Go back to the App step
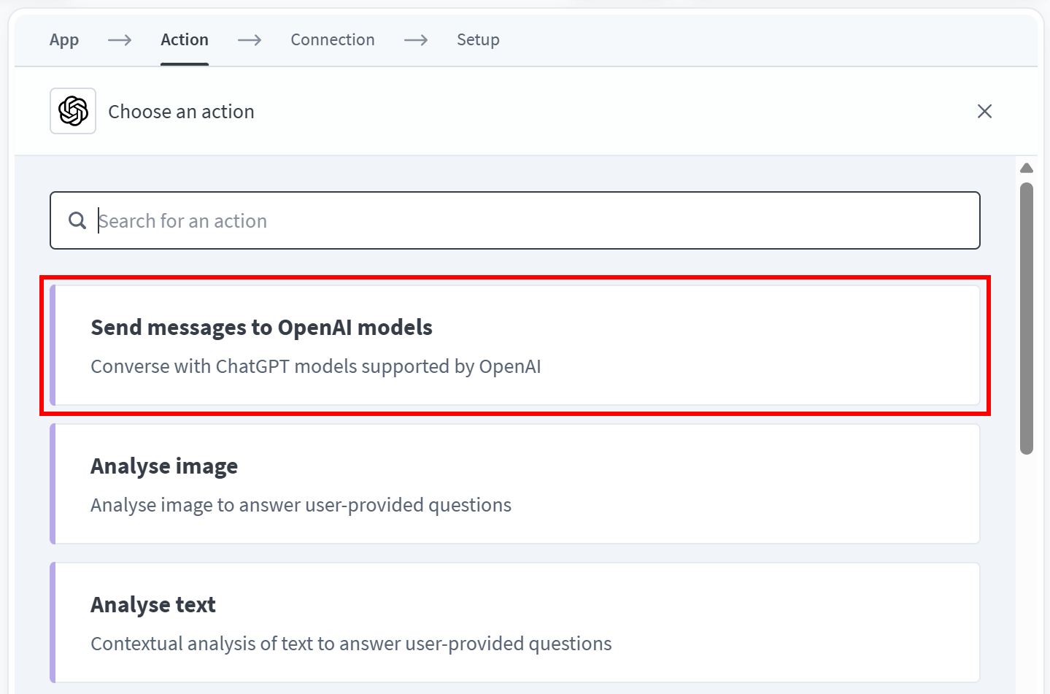 pyautogui.click(x=64, y=40)
